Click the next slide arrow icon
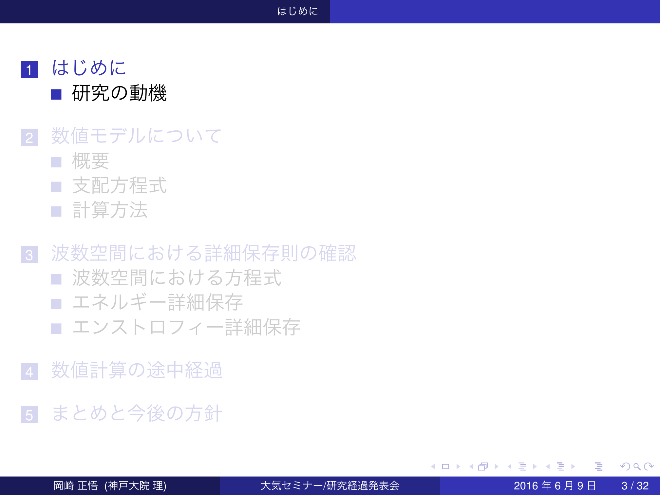Image resolution: width=660 pixels, height=495 pixels. (x=458, y=466)
